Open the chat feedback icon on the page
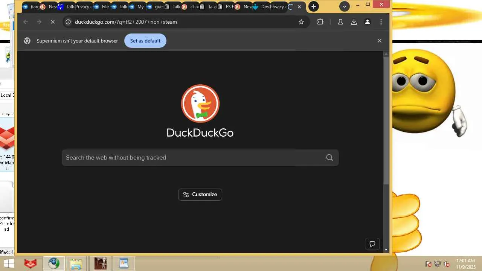Screen dimensions: 482x271 pos(372,244)
